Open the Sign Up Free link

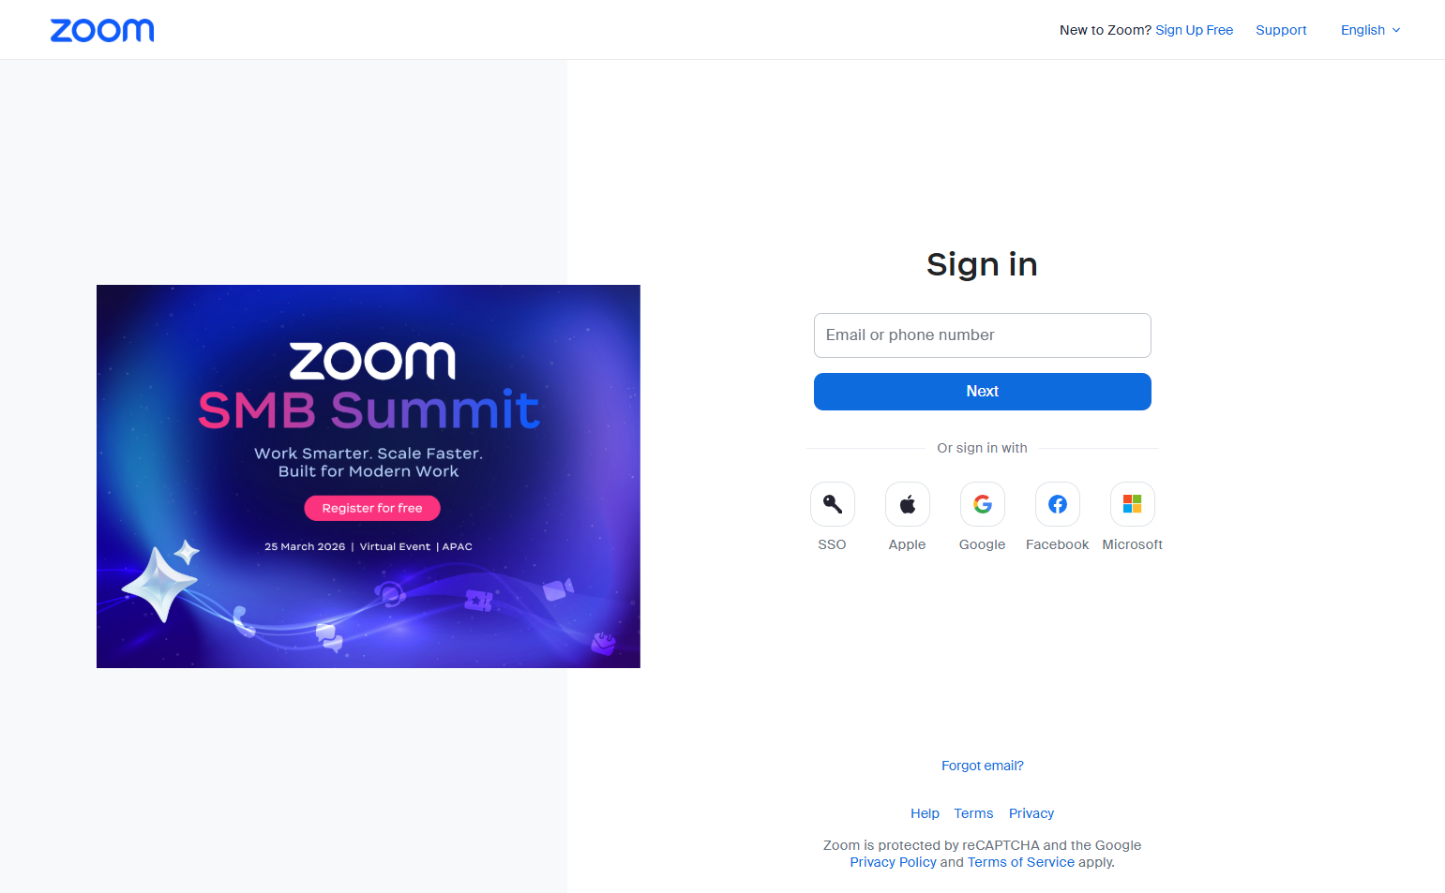[x=1194, y=29]
